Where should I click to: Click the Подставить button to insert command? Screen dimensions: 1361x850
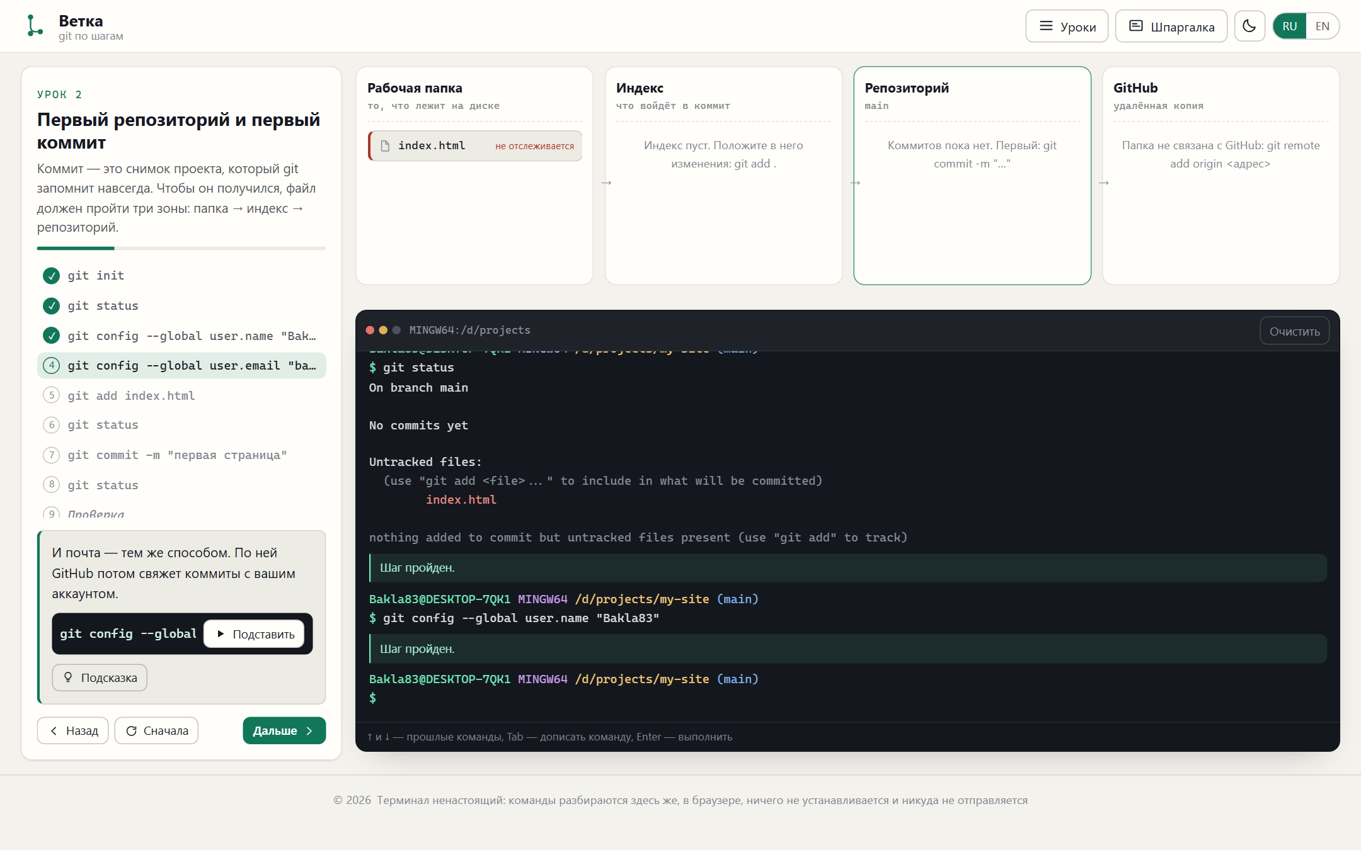coord(254,634)
